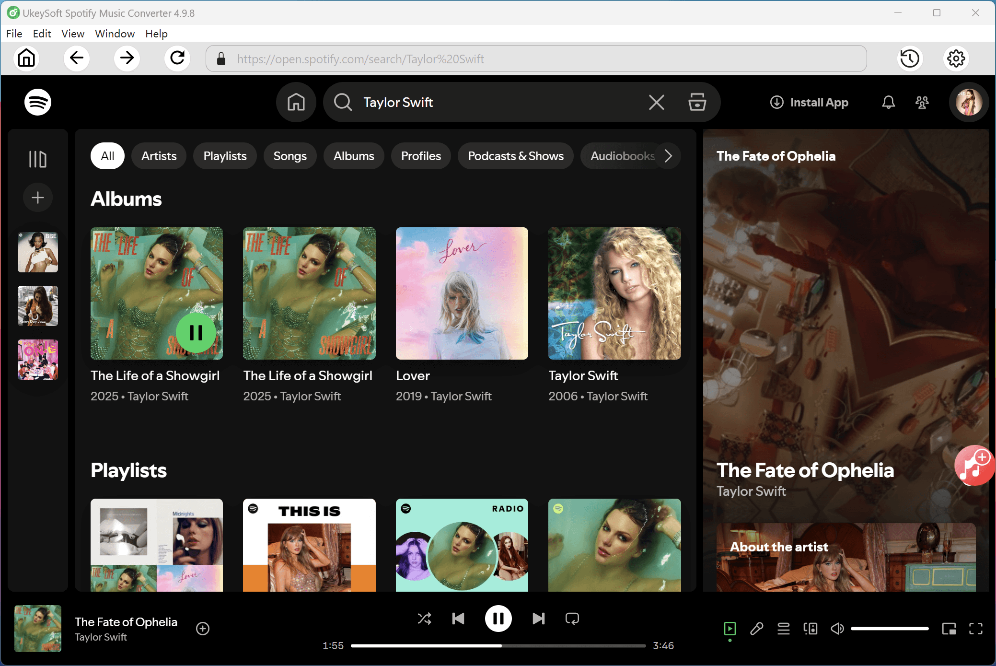Pause the current track
Screen dimensions: 996x666
click(x=498, y=619)
